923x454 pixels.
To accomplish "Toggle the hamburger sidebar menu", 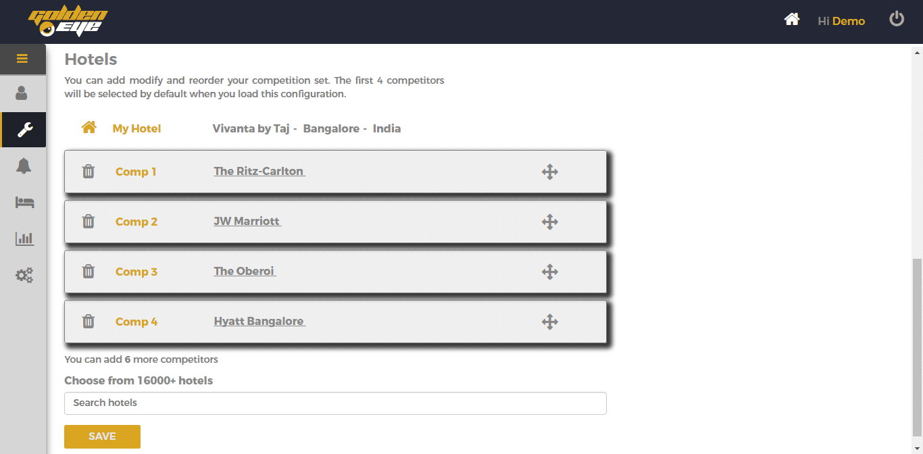I will [x=22, y=59].
